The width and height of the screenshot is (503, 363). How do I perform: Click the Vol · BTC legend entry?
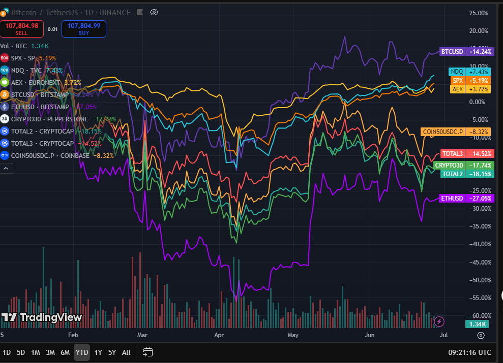point(13,46)
